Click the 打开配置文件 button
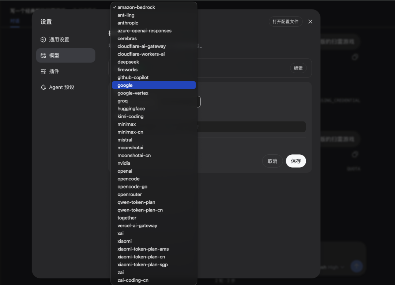The width and height of the screenshot is (395, 285). pos(285,22)
